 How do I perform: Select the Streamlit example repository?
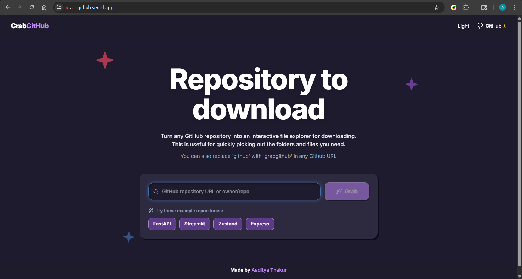pos(194,224)
